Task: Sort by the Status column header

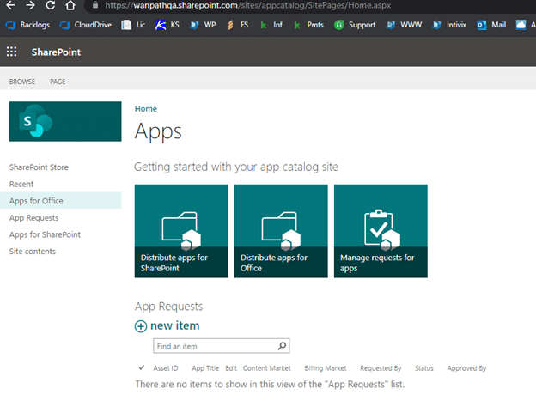Action: pyautogui.click(x=423, y=368)
